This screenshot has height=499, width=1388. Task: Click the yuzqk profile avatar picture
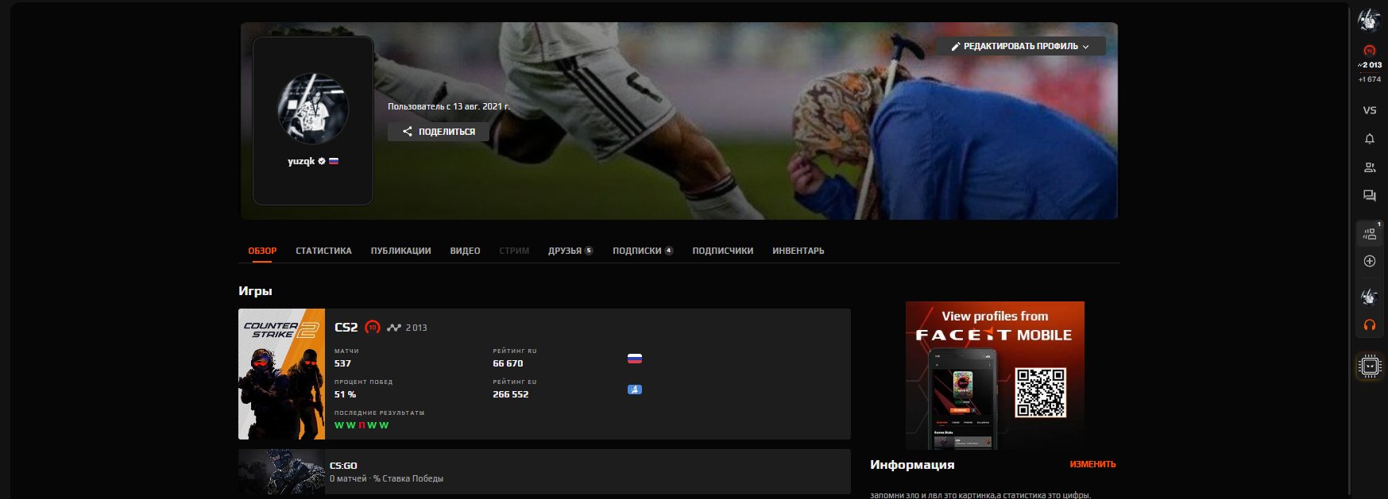coord(313,109)
